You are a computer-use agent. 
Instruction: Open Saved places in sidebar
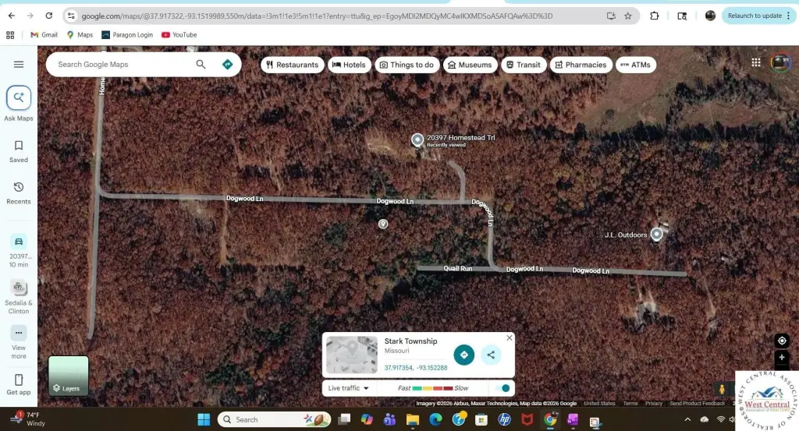point(19,150)
